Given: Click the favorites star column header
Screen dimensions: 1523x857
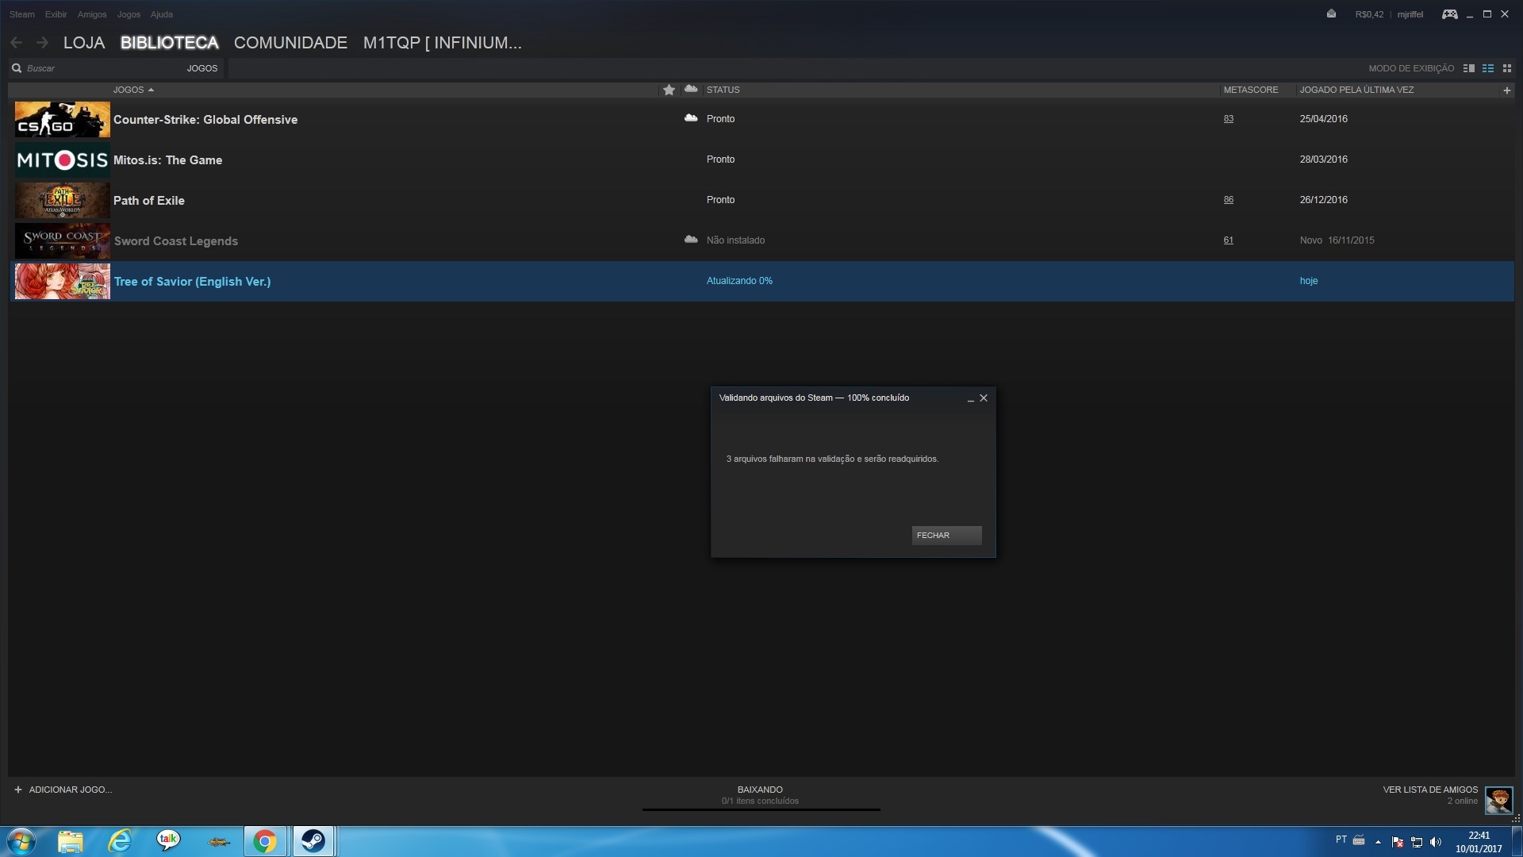Looking at the screenshot, I should (669, 90).
